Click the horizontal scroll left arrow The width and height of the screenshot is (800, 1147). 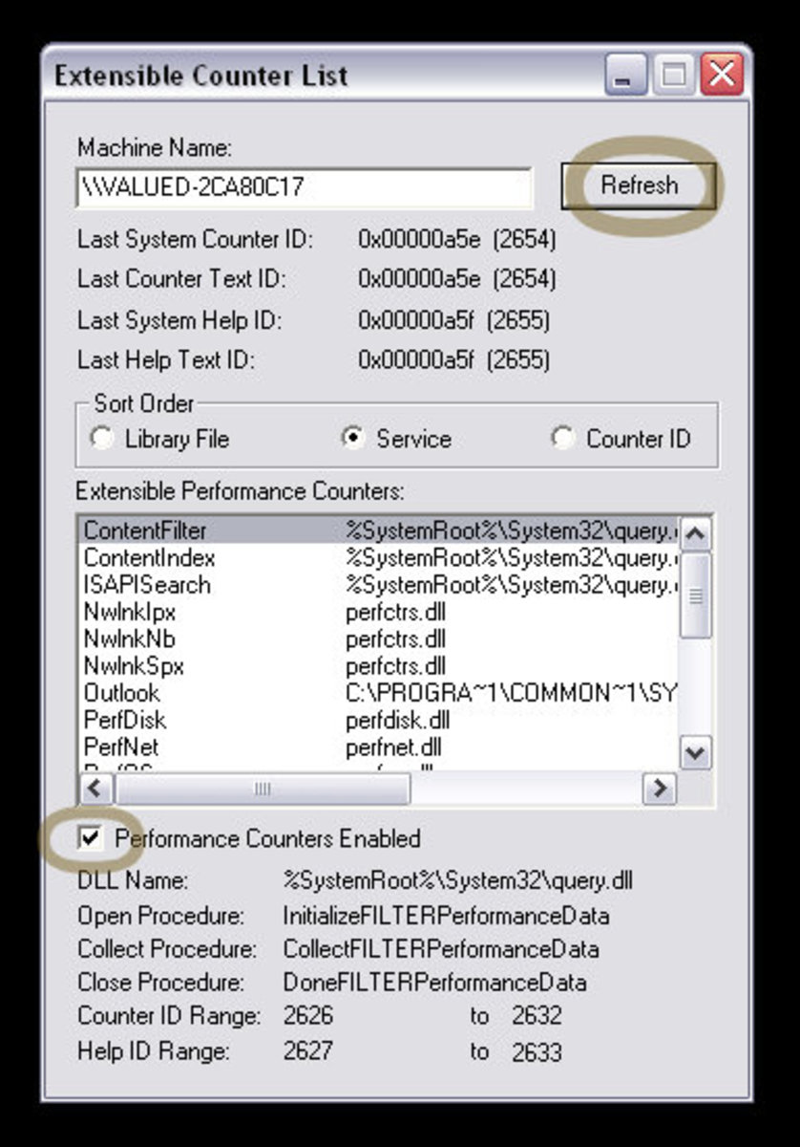pyautogui.click(x=95, y=789)
